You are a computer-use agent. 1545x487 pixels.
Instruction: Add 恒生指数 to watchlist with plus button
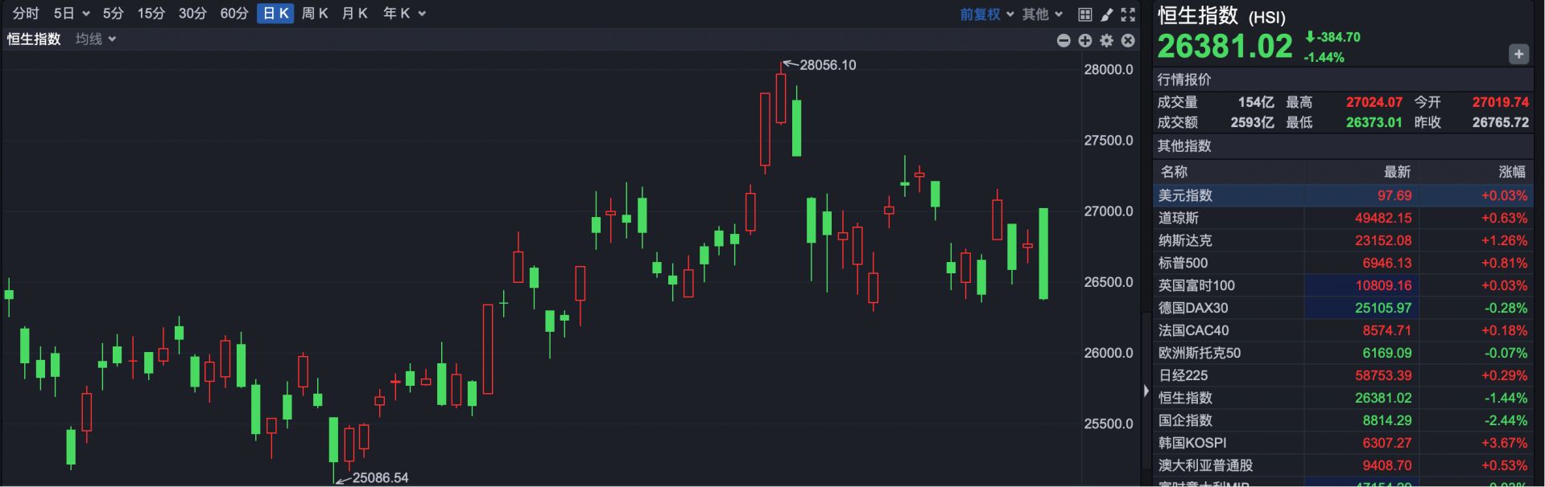1518,54
